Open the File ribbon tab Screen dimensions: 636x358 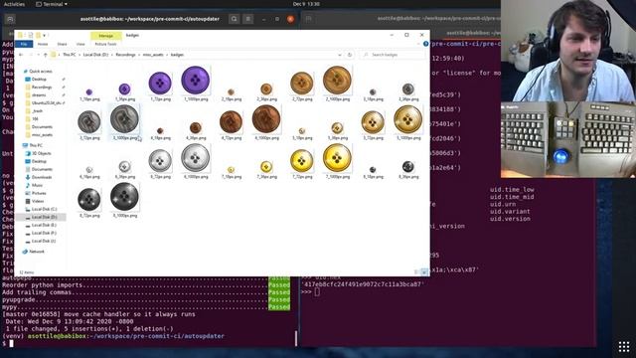pos(24,44)
